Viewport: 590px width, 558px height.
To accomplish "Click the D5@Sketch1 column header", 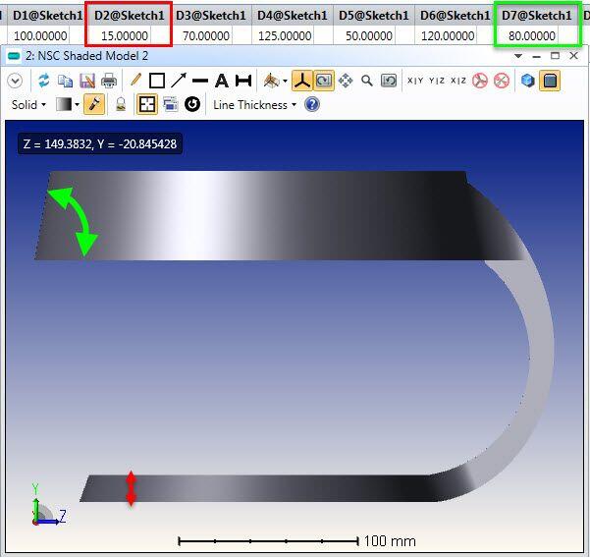I will tap(374, 16).
